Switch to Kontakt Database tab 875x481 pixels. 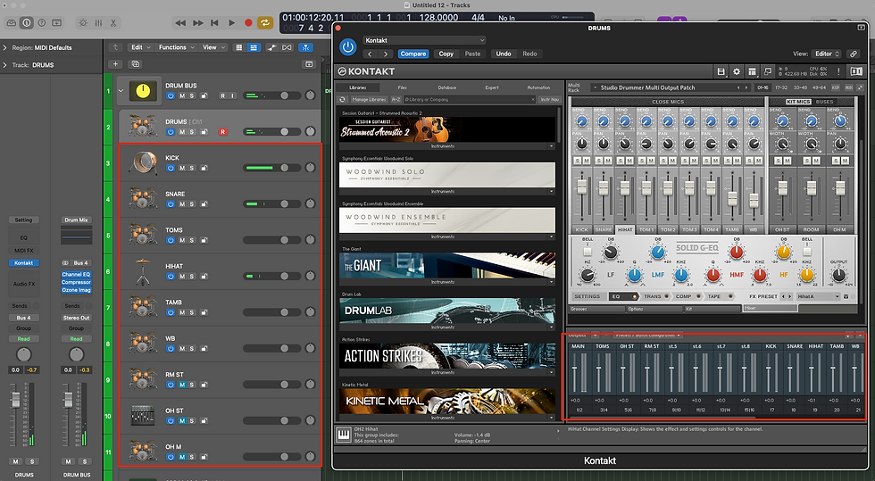pyautogui.click(x=447, y=87)
